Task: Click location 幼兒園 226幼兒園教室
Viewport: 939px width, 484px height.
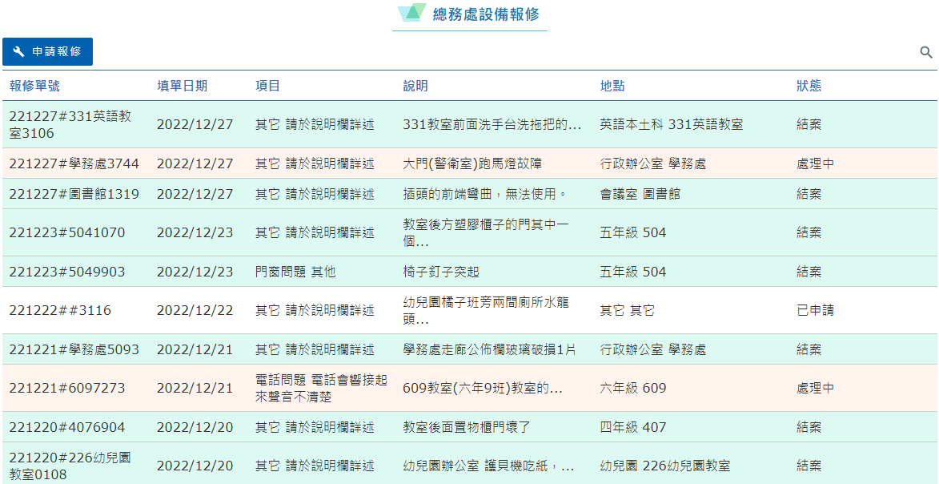Action: (x=664, y=466)
